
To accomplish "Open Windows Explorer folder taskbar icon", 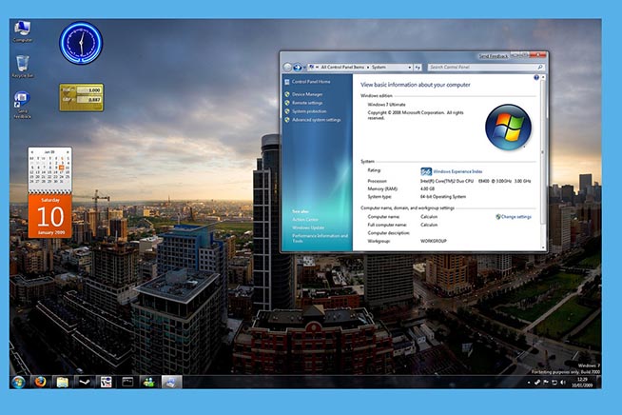I will (62, 383).
